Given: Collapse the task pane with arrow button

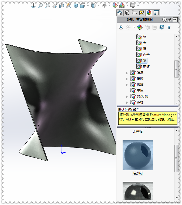Looking at the screenshot, I should (175, 20).
